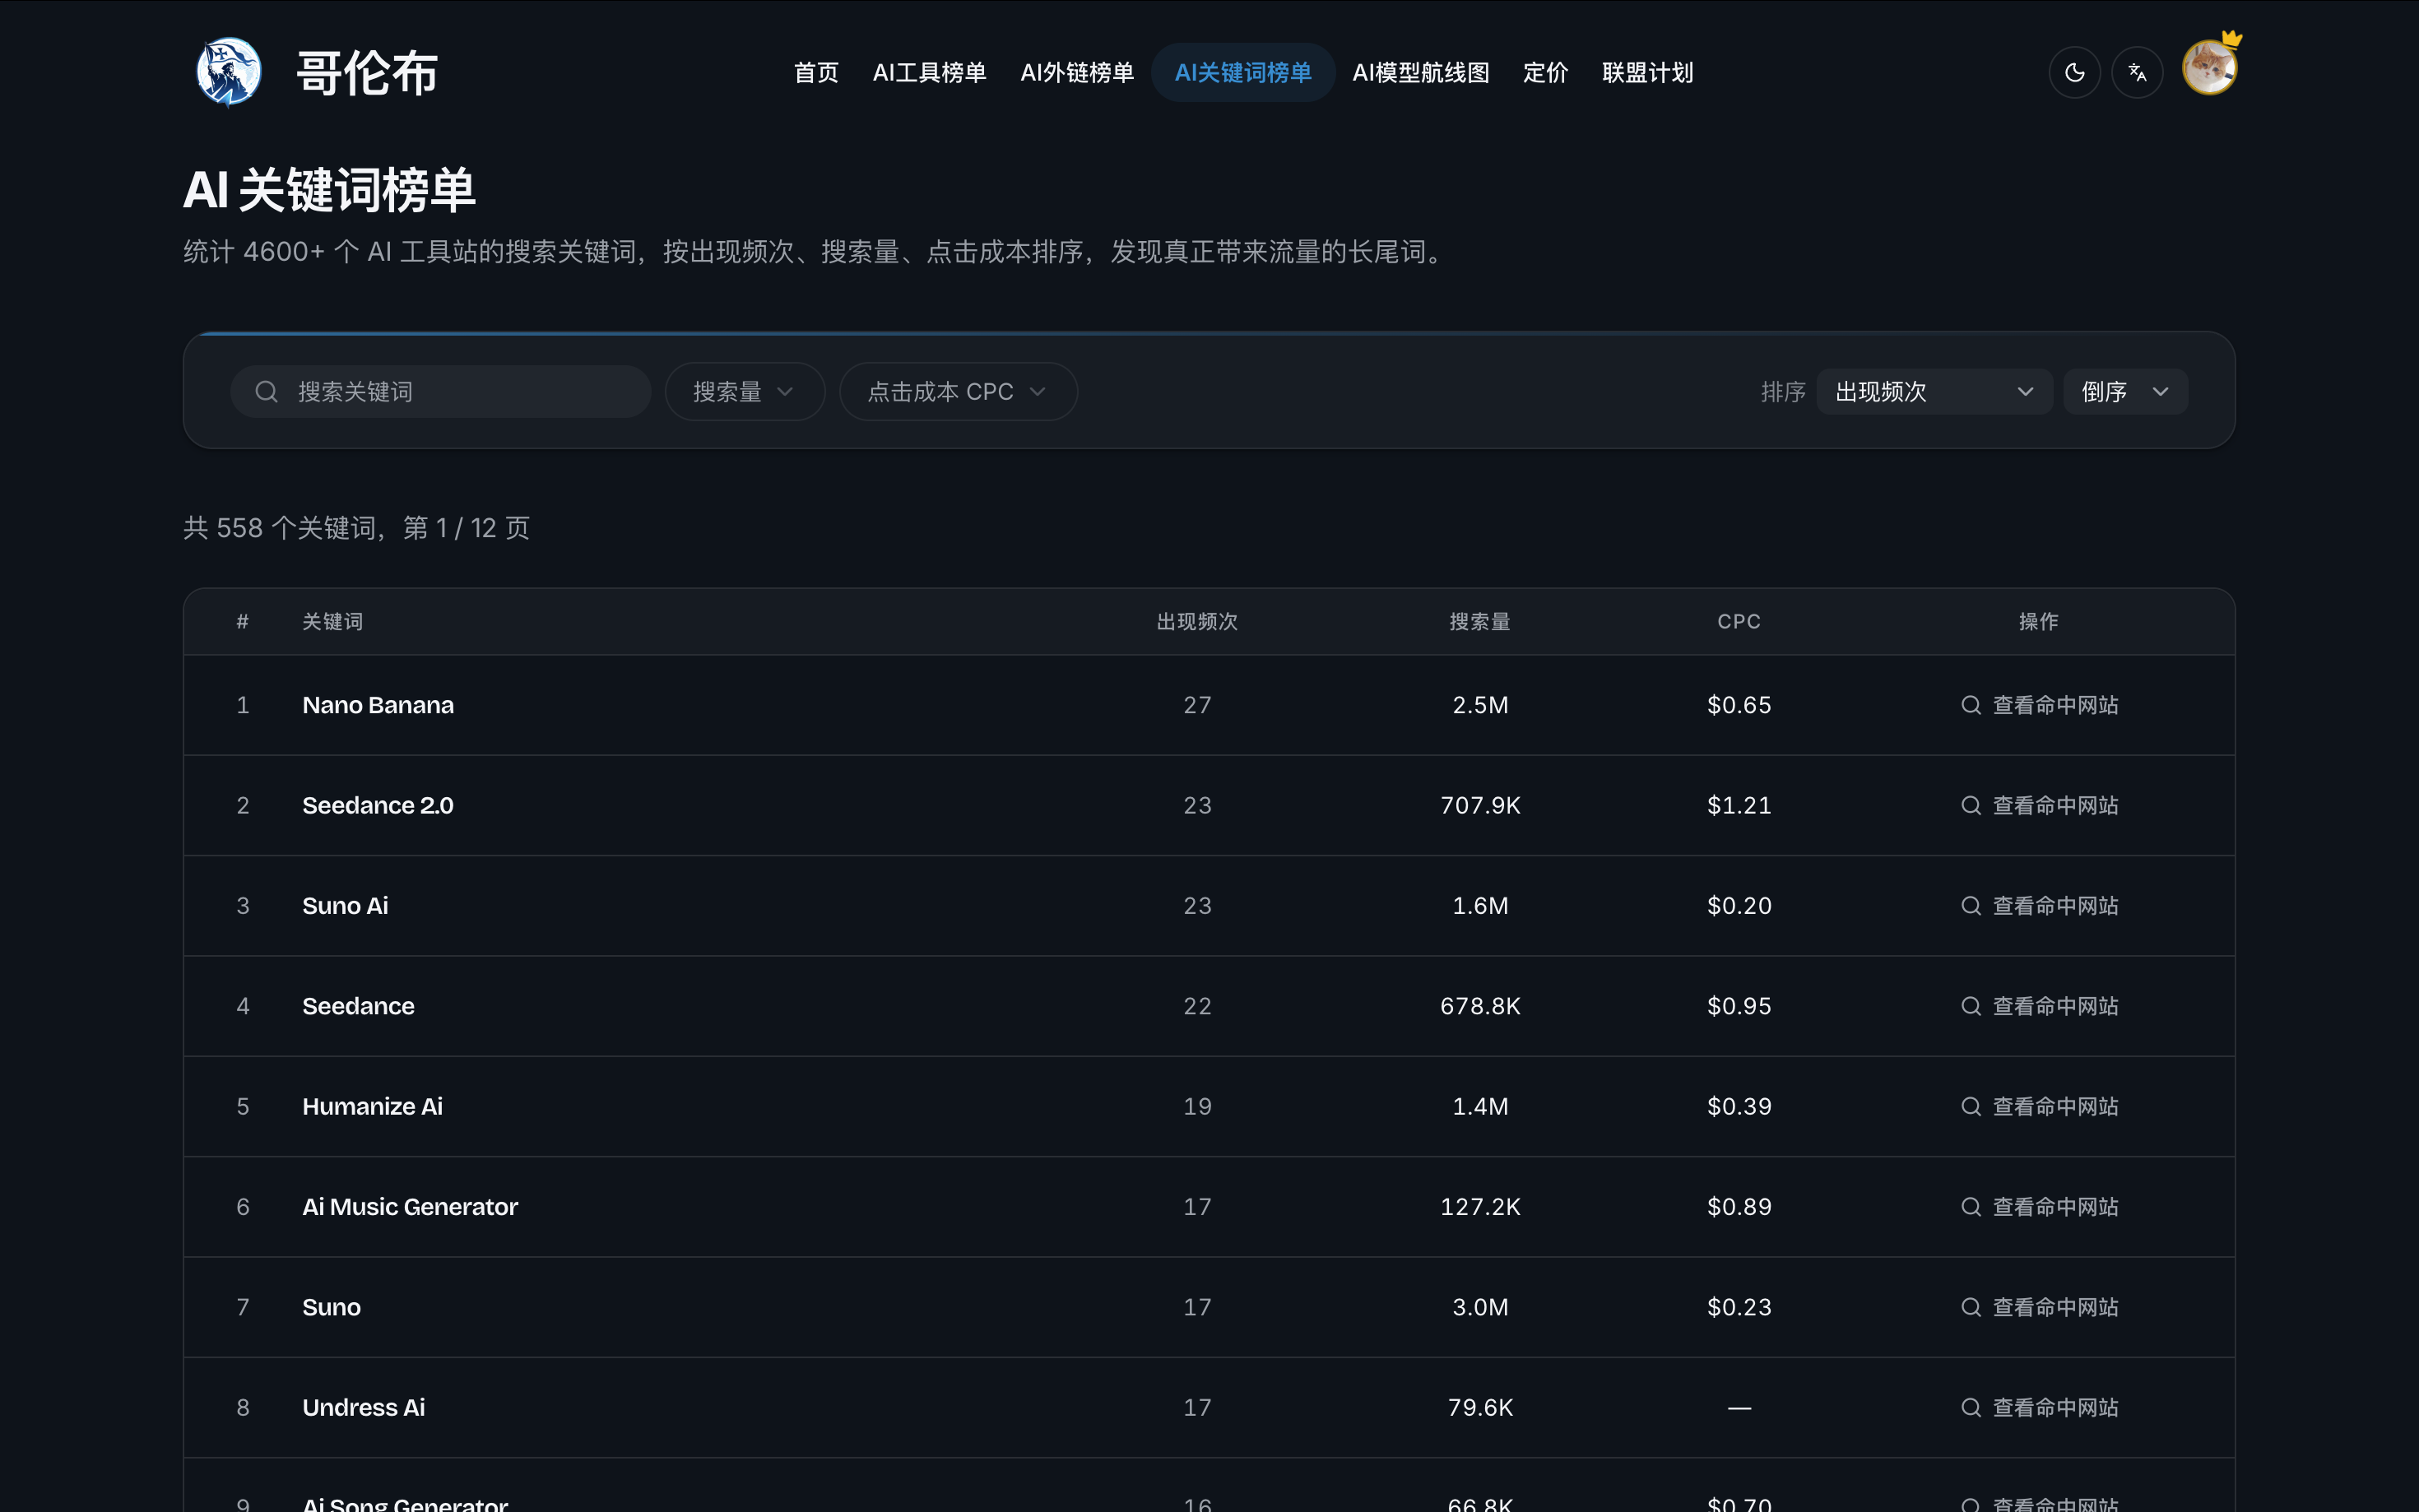Image resolution: width=2419 pixels, height=1512 pixels.
Task: Click the magnifier icon in keyword search box
Action: click(x=266, y=391)
